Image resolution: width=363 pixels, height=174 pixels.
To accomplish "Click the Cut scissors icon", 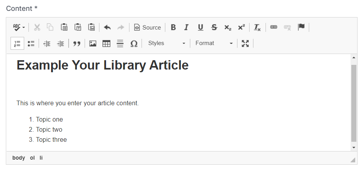I will coord(37,28).
